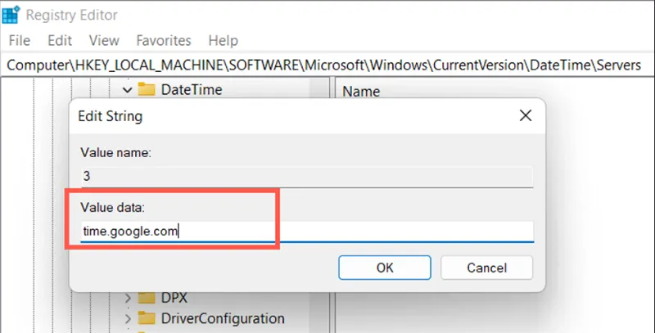Open the Edit menu

(x=60, y=40)
